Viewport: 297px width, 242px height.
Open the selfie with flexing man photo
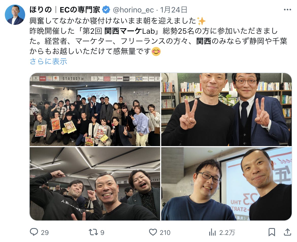[95, 184]
